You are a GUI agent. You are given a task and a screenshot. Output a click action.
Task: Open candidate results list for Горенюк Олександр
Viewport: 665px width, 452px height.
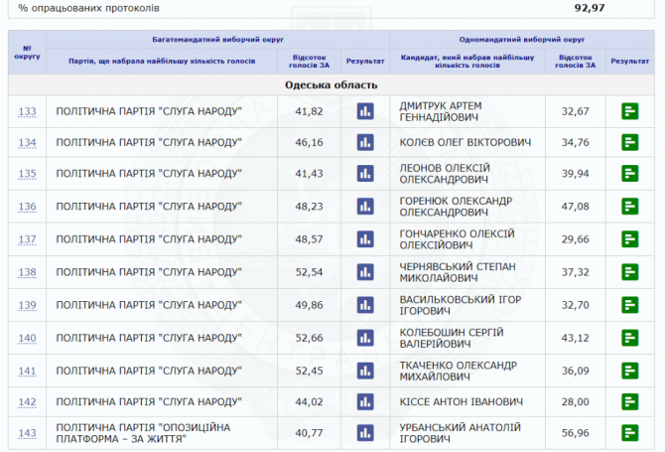(x=630, y=207)
